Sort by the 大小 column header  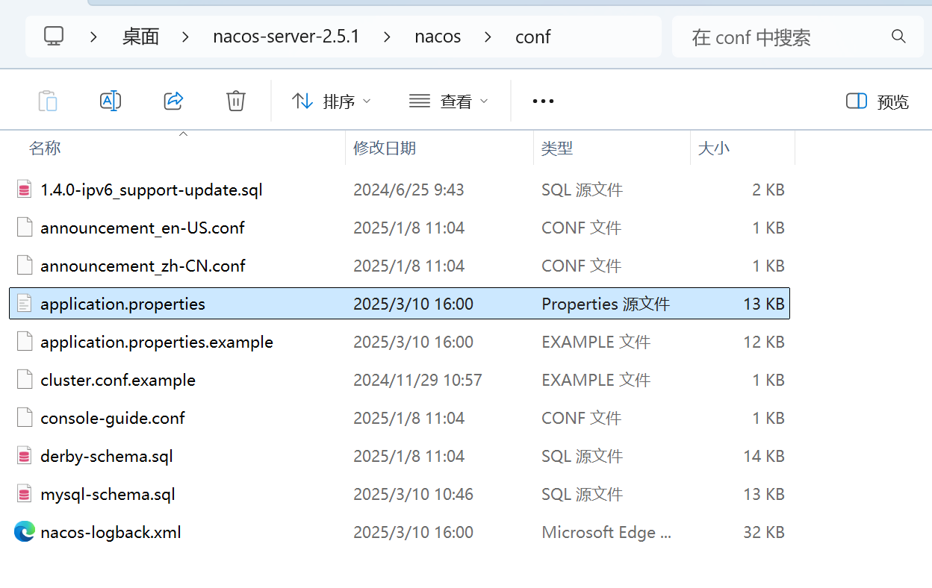[714, 148]
